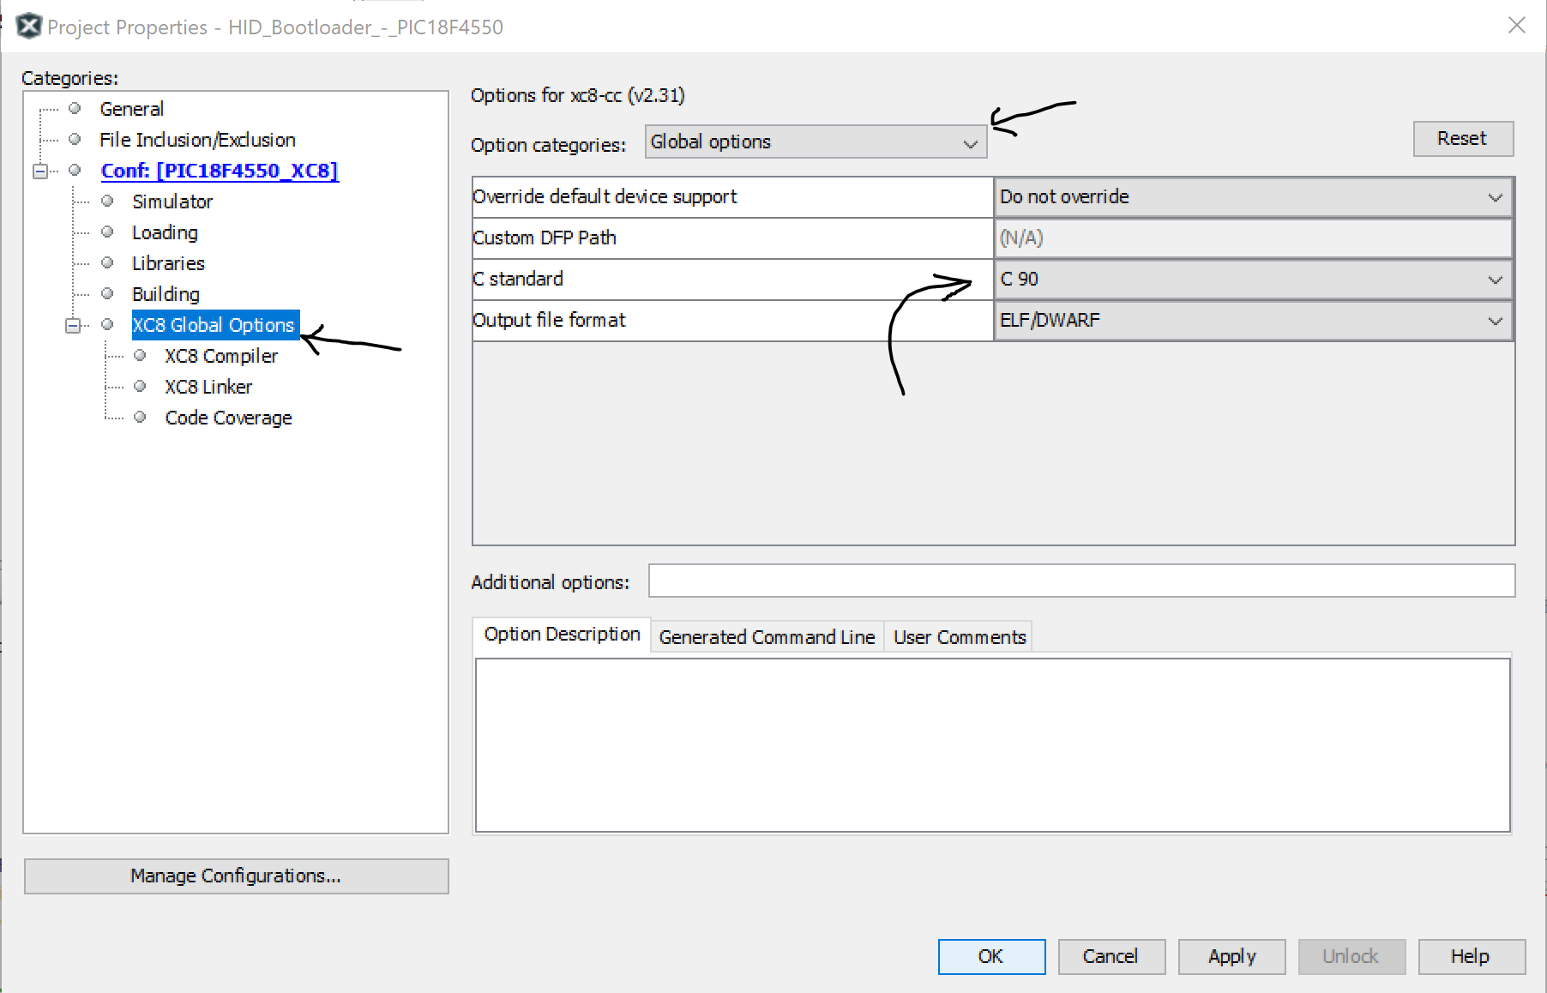Open Code Coverage settings

click(x=228, y=418)
